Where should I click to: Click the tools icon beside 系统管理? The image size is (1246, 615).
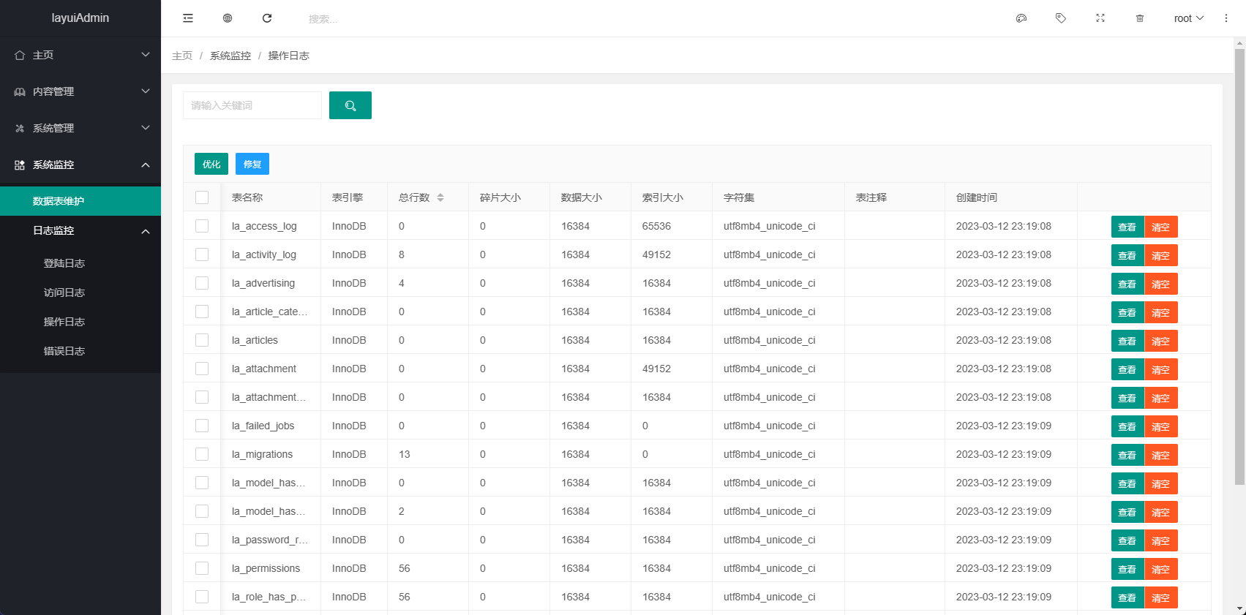[x=20, y=128]
